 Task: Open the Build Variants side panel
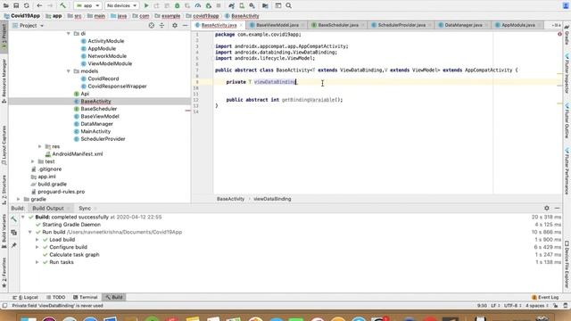[x=4, y=231]
